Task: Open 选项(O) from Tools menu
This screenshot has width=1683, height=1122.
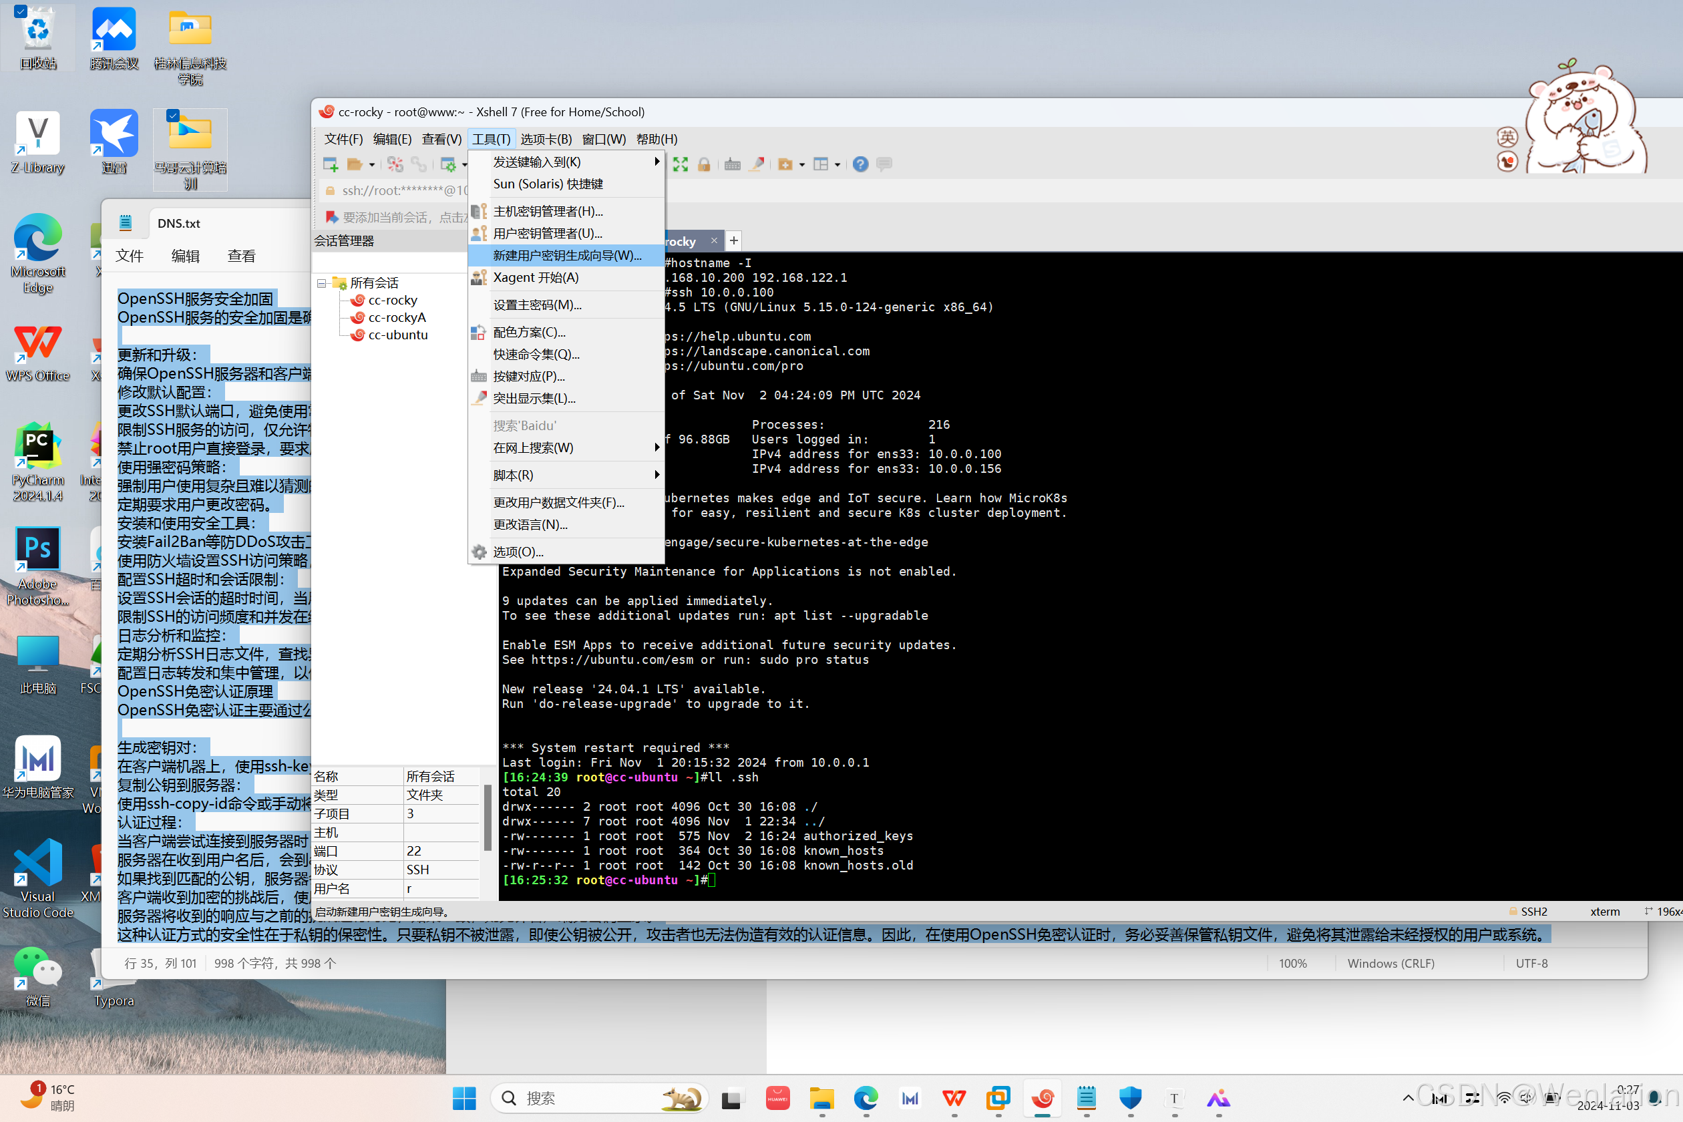Action: point(518,552)
